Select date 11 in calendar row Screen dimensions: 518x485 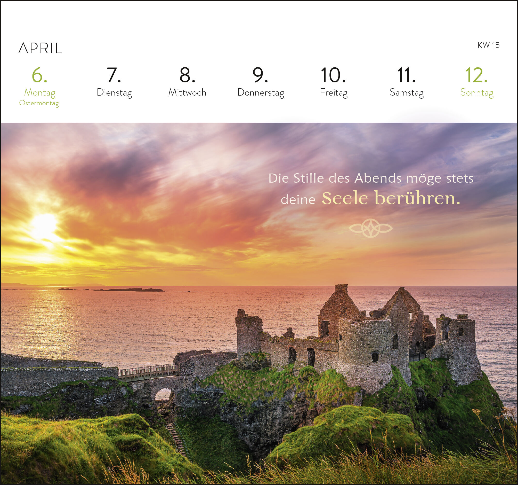tap(406, 75)
